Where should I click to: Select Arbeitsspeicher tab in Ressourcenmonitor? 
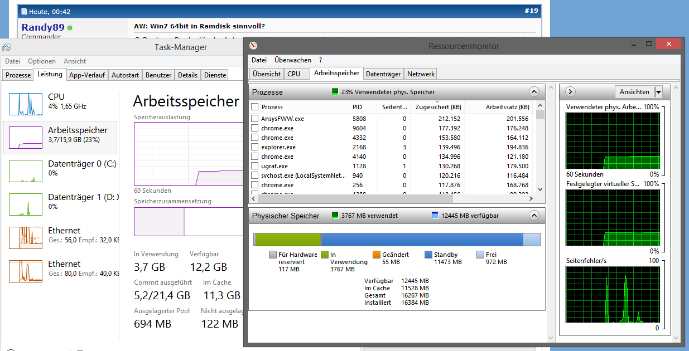tap(337, 73)
